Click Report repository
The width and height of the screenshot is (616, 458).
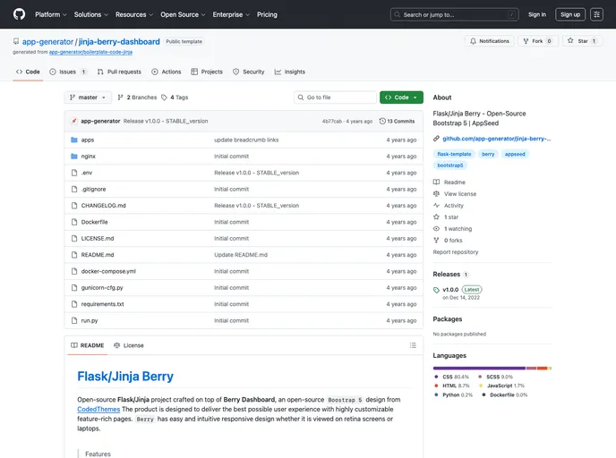(456, 252)
